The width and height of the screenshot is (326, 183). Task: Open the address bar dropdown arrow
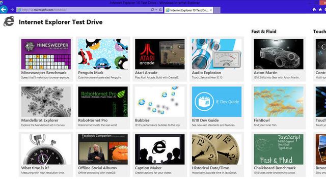pyautogui.click(x=156, y=10)
